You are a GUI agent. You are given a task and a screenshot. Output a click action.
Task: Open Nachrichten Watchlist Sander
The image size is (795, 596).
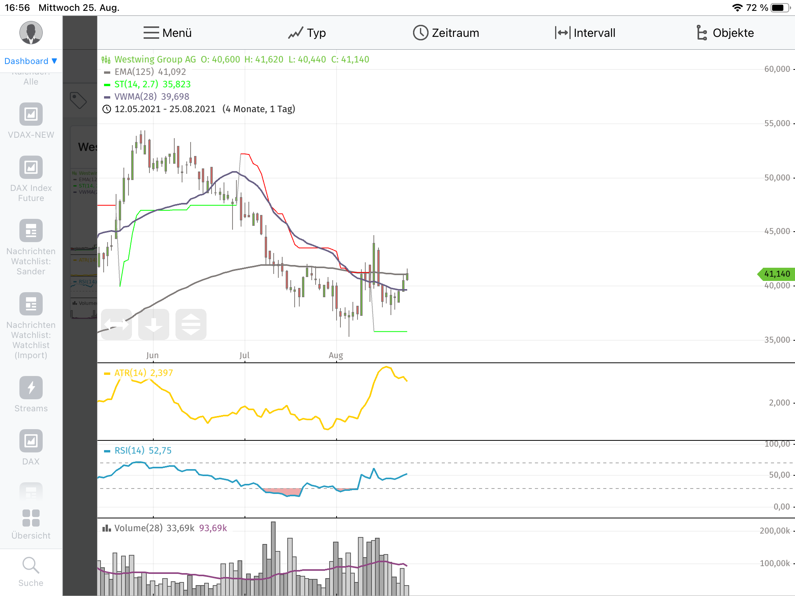(31, 231)
